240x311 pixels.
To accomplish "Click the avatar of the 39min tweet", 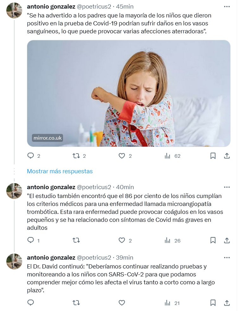I will [14, 261].
